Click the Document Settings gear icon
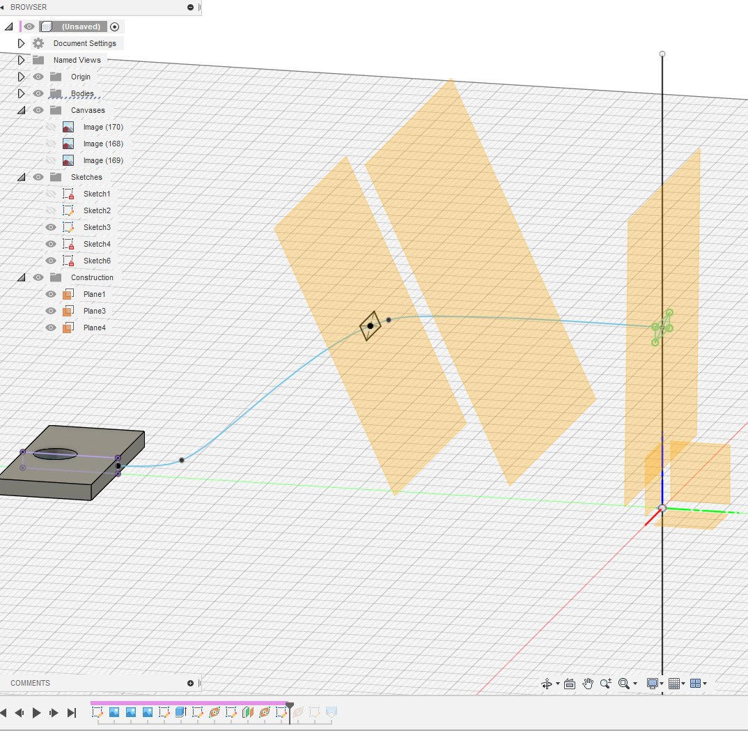 coord(38,43)
